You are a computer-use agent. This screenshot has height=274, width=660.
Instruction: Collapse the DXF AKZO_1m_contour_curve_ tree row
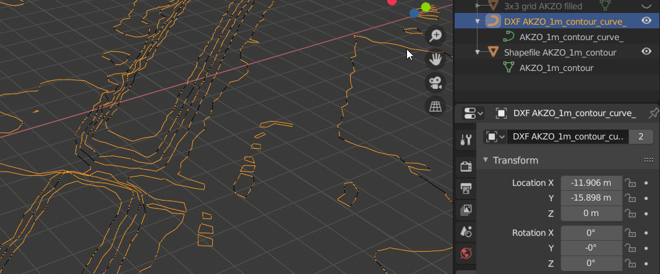pos(478,21)
